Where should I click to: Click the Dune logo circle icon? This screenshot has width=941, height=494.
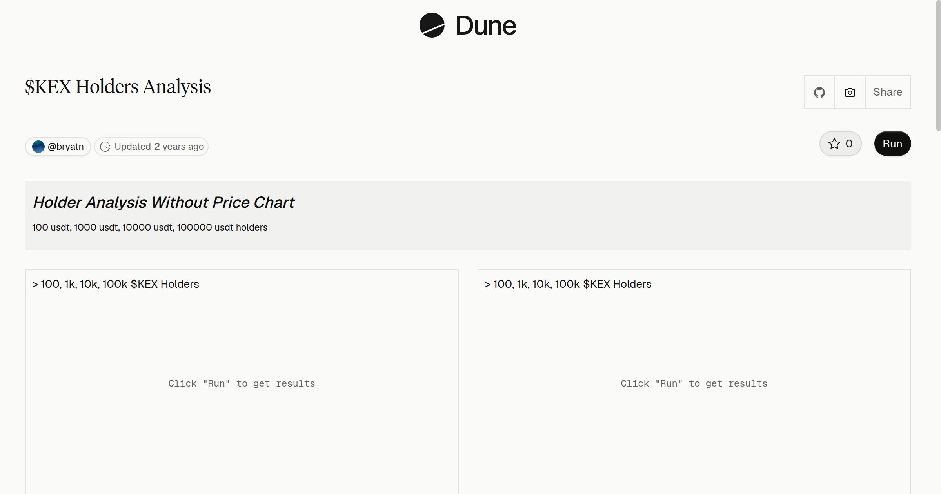click(x=432, y=25)
